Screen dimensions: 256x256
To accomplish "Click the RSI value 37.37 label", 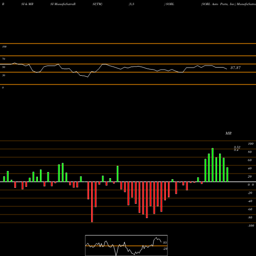I will click(236, 68).
